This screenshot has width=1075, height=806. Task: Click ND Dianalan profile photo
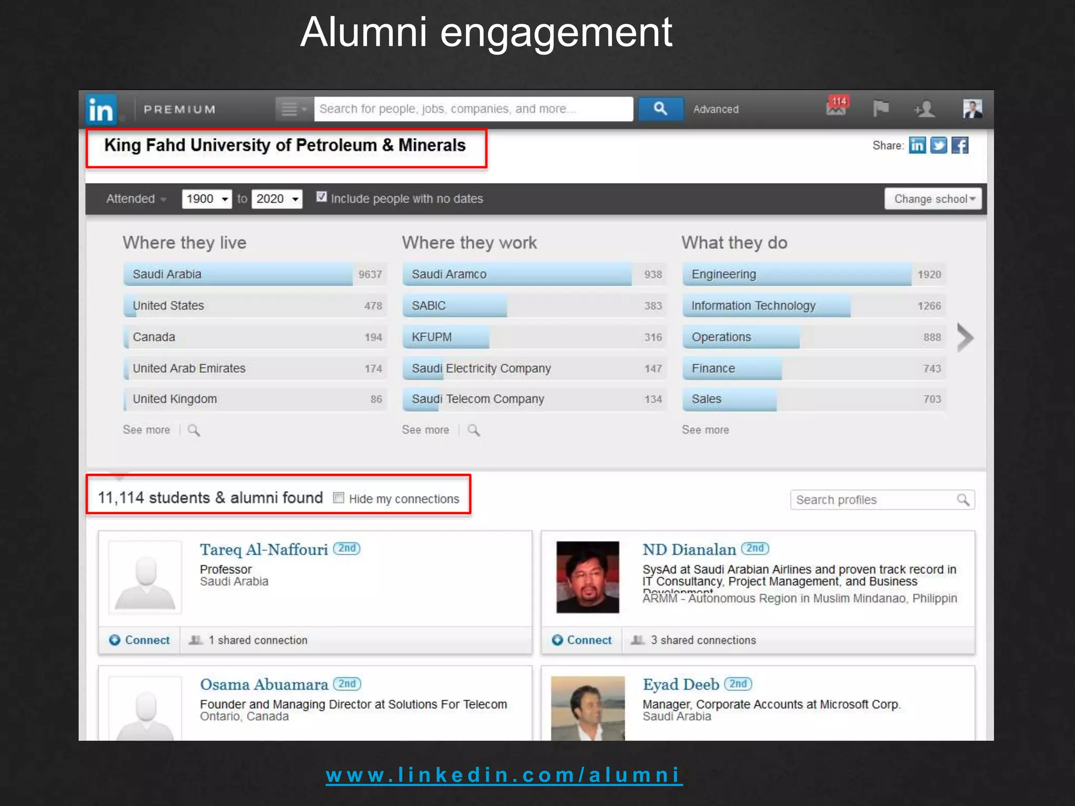tap(588, 577)
